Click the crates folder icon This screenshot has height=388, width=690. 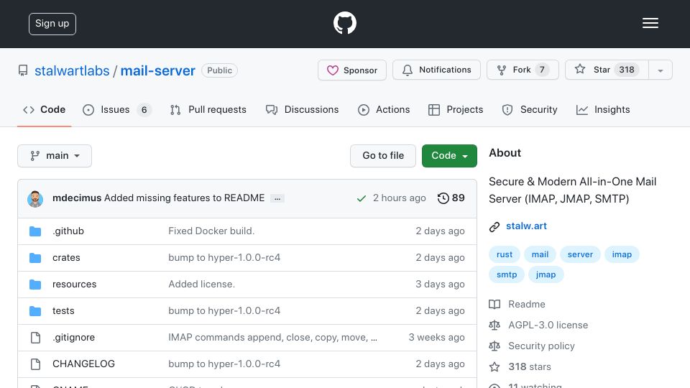coord(35,258)
